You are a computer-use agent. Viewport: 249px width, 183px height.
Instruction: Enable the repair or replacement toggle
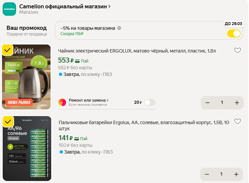click(149, 102)
